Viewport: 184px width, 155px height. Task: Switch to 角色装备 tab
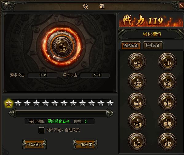click(x=131, y=45)
